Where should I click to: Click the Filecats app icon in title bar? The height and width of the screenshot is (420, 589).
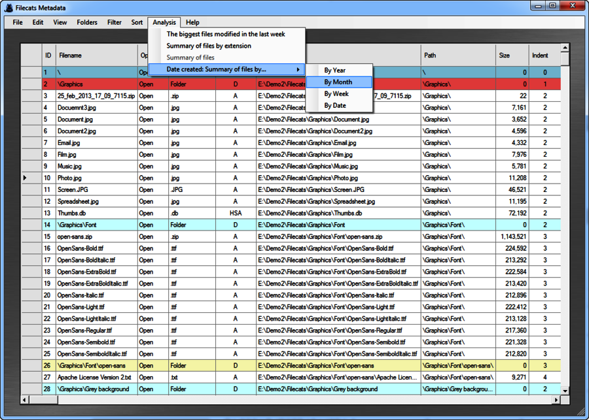pos(9,7)
